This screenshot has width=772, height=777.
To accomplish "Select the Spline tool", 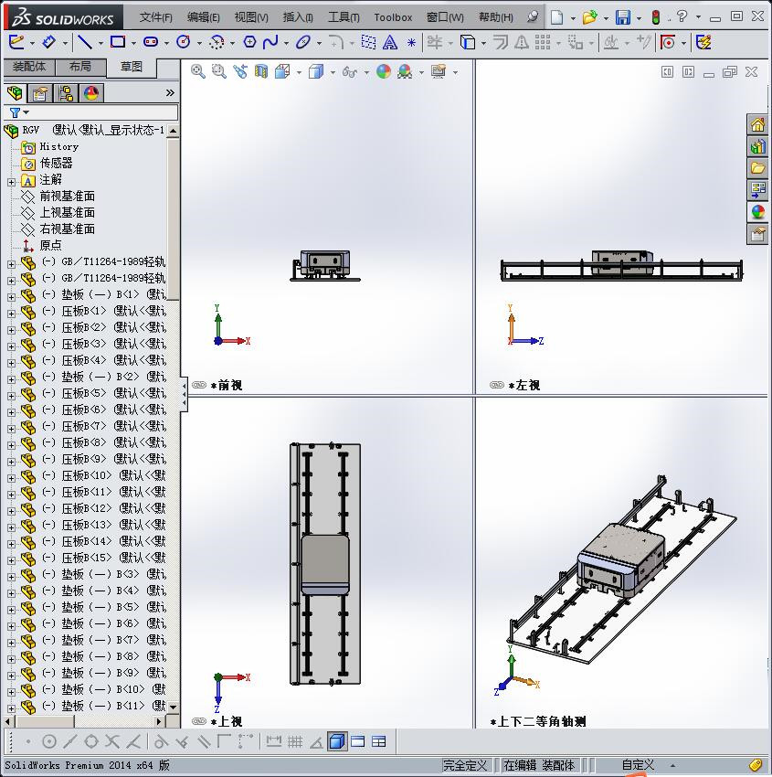I will click(270, 42).
